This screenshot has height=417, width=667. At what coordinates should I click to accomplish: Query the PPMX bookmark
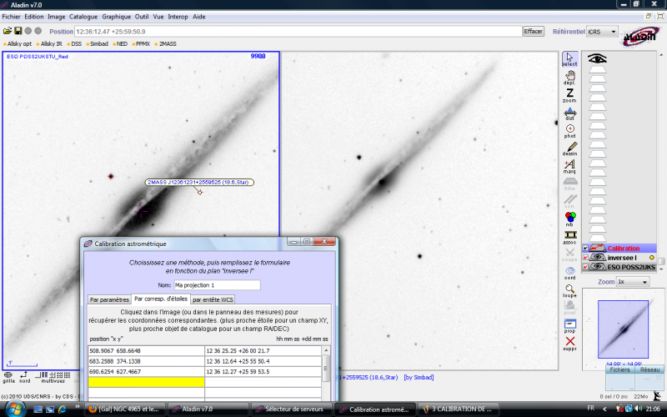[141, 44]
